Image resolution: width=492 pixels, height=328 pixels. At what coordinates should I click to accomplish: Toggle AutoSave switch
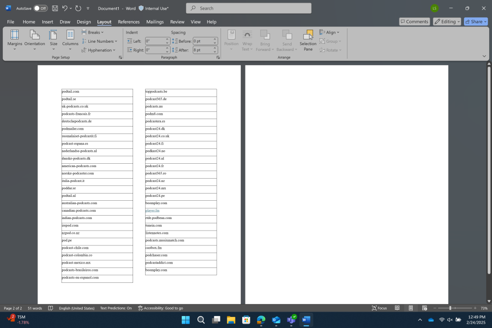[x=40, y=9]
